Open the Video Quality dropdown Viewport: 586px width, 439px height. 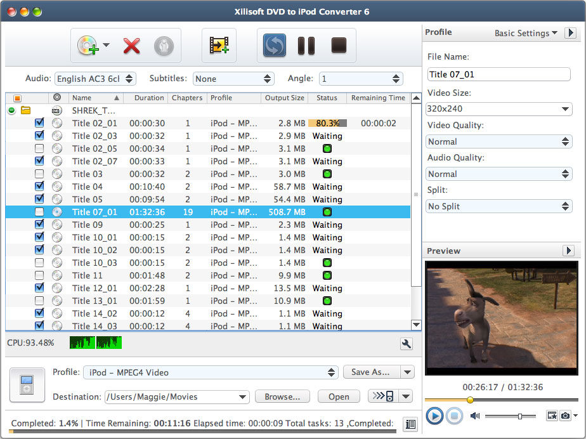498,141
